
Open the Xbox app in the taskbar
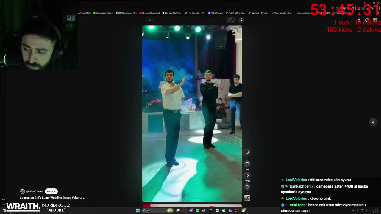click(x=224, y=210)
